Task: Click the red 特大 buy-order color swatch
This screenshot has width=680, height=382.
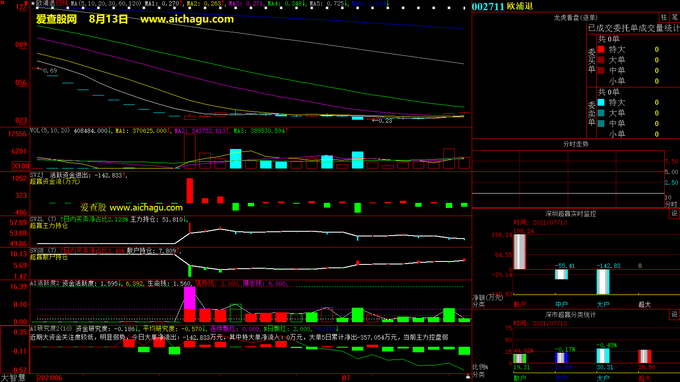Action: coord(601,49)
